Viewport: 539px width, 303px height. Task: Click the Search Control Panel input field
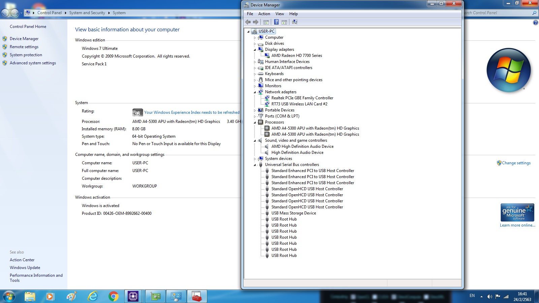497,13
